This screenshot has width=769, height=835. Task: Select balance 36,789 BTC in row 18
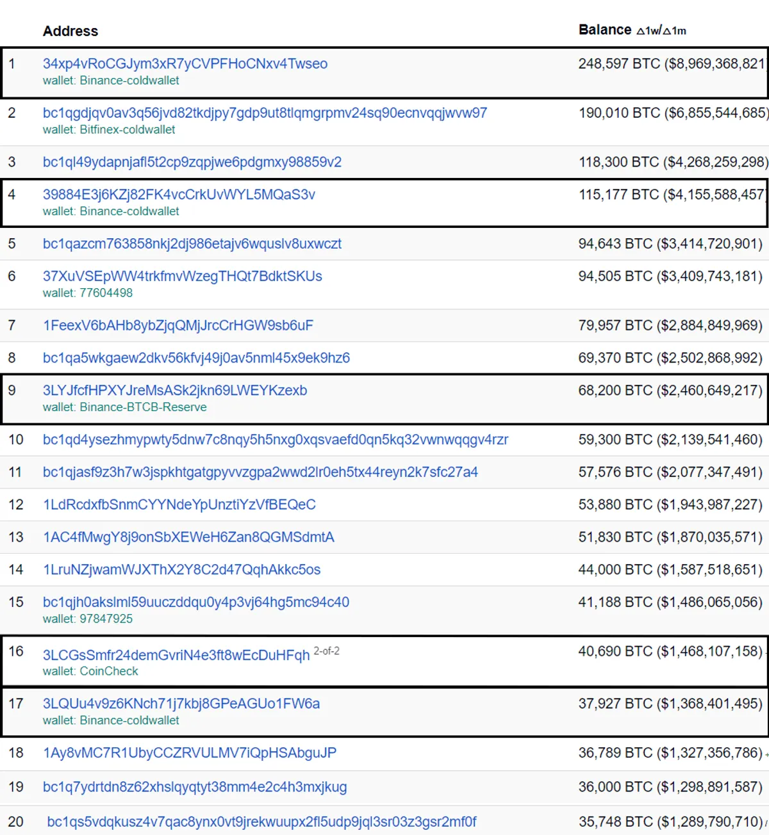click(670, 753)
